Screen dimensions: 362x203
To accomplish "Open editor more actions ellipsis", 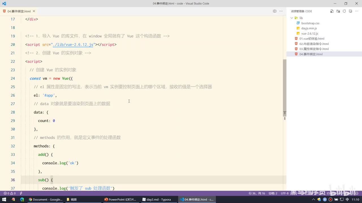I will point(281,11).
